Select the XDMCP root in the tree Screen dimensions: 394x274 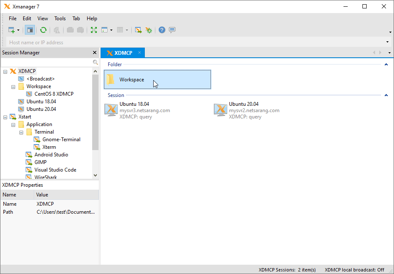(27, 71)
